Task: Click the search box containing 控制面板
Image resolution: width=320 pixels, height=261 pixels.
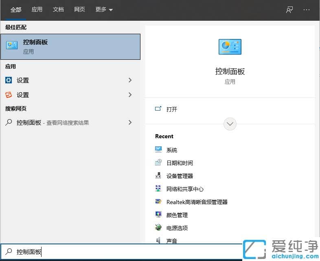Action: [122, 252]
